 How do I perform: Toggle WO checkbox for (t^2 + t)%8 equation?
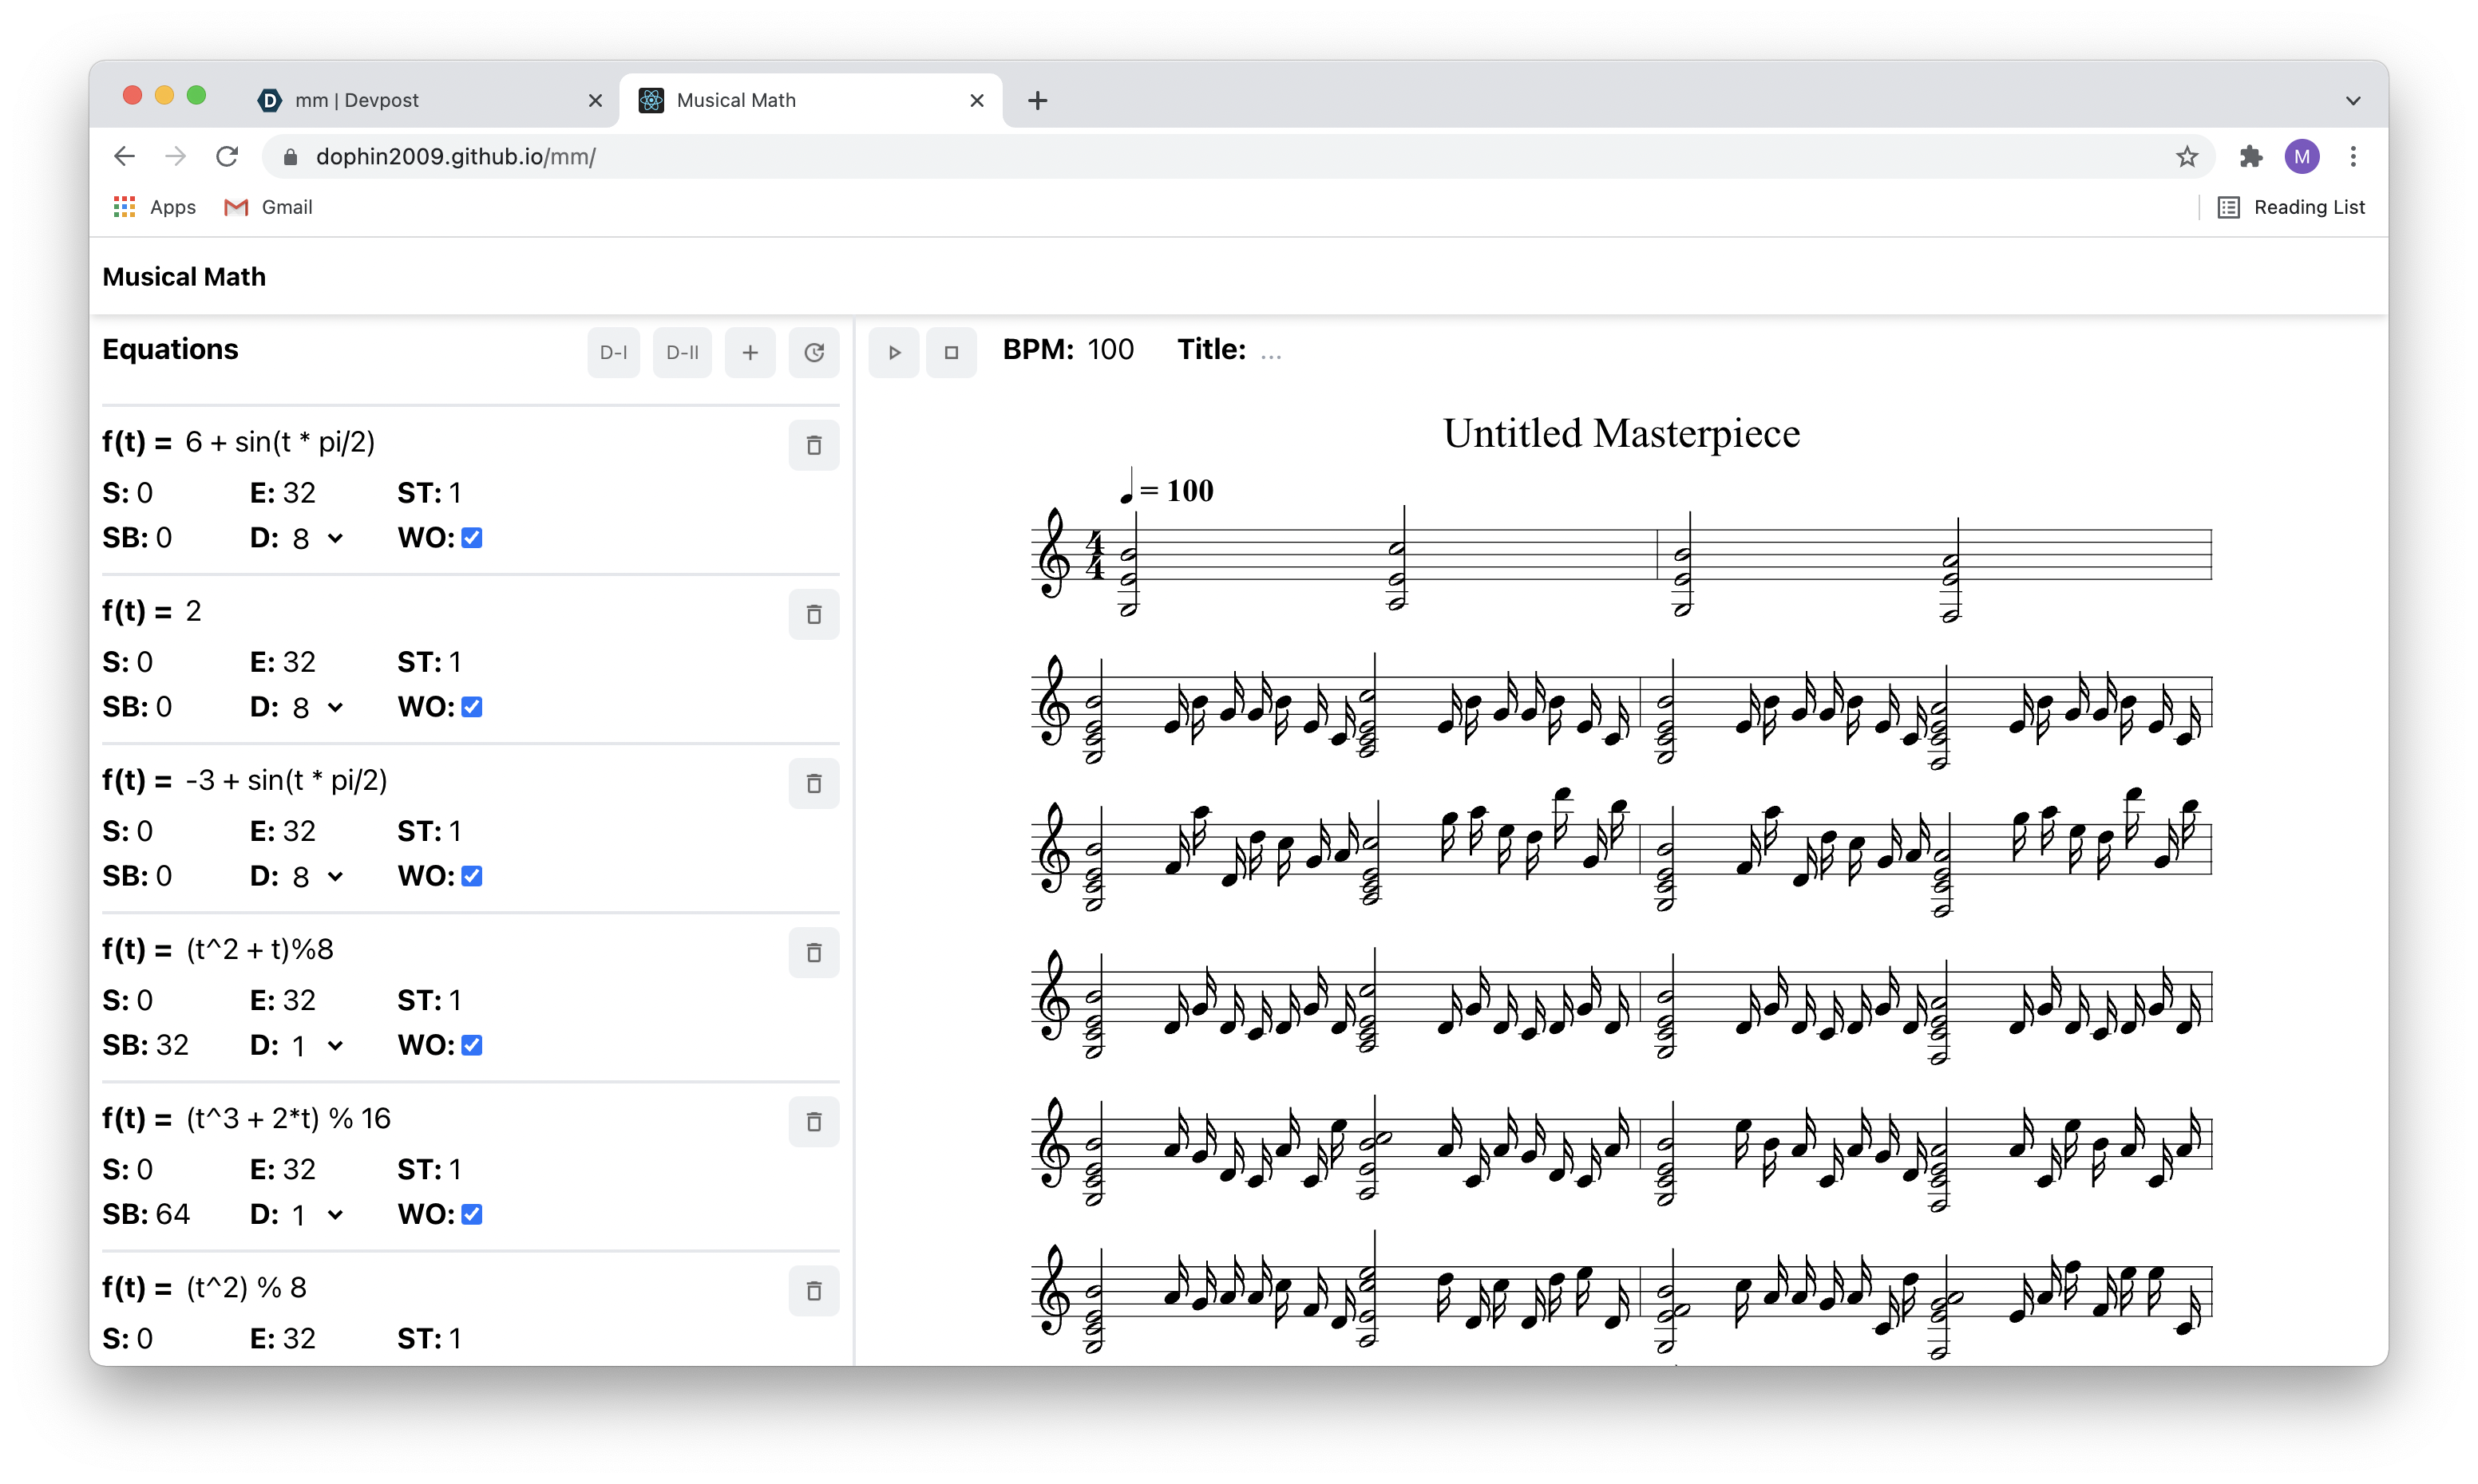pos(472,1045)
